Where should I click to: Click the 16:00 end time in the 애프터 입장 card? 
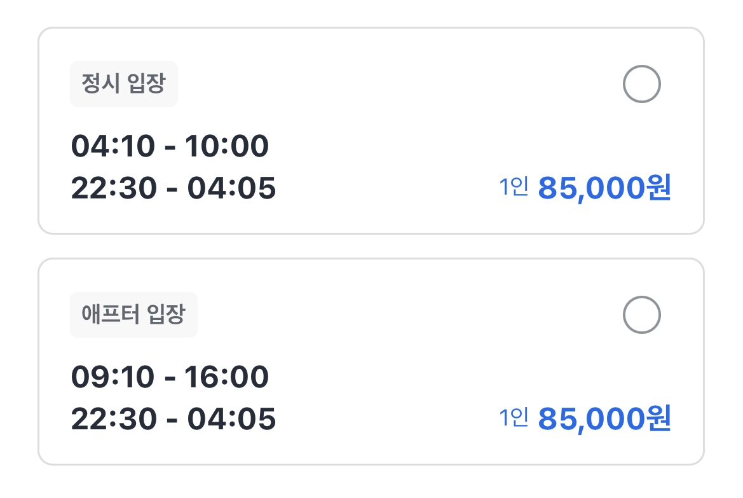click(227, 377)
